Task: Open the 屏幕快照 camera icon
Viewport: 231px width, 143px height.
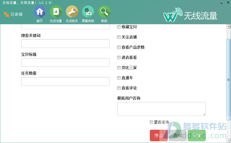Action: [88, 12]
